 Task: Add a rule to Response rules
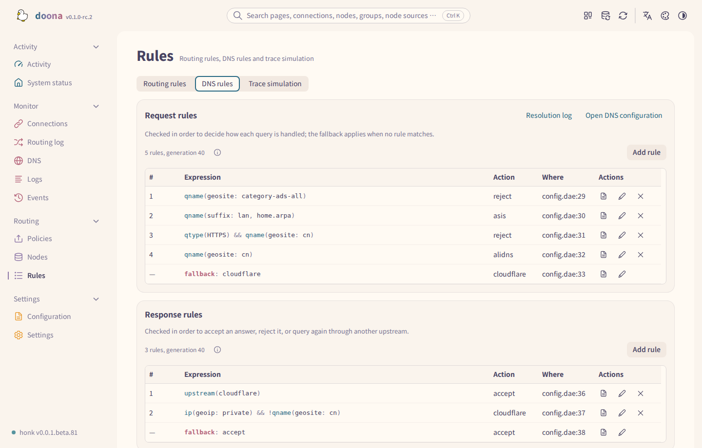pyautogui.click(x=646, y=350)
